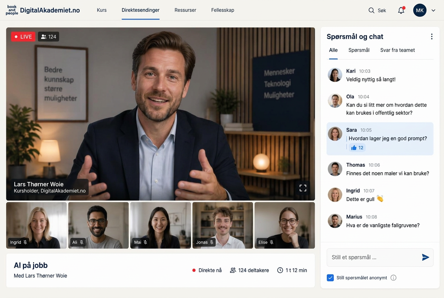Click the main live video of Lars
This screenshot has width=444, height=298.
tap(161, 114)
